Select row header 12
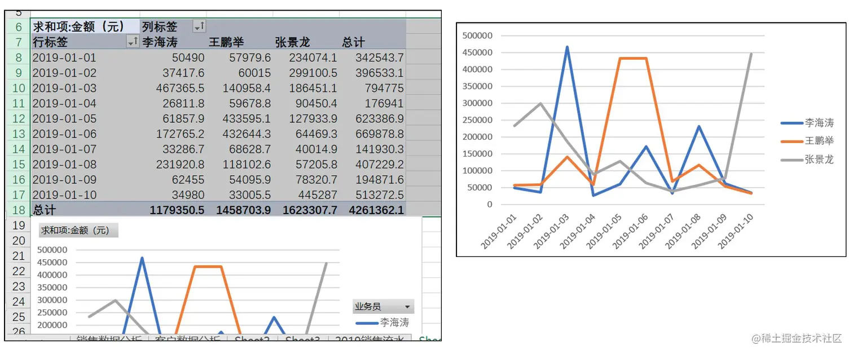Screen dimensions: 853x355 pyautogui.click(x=19, y=118)
